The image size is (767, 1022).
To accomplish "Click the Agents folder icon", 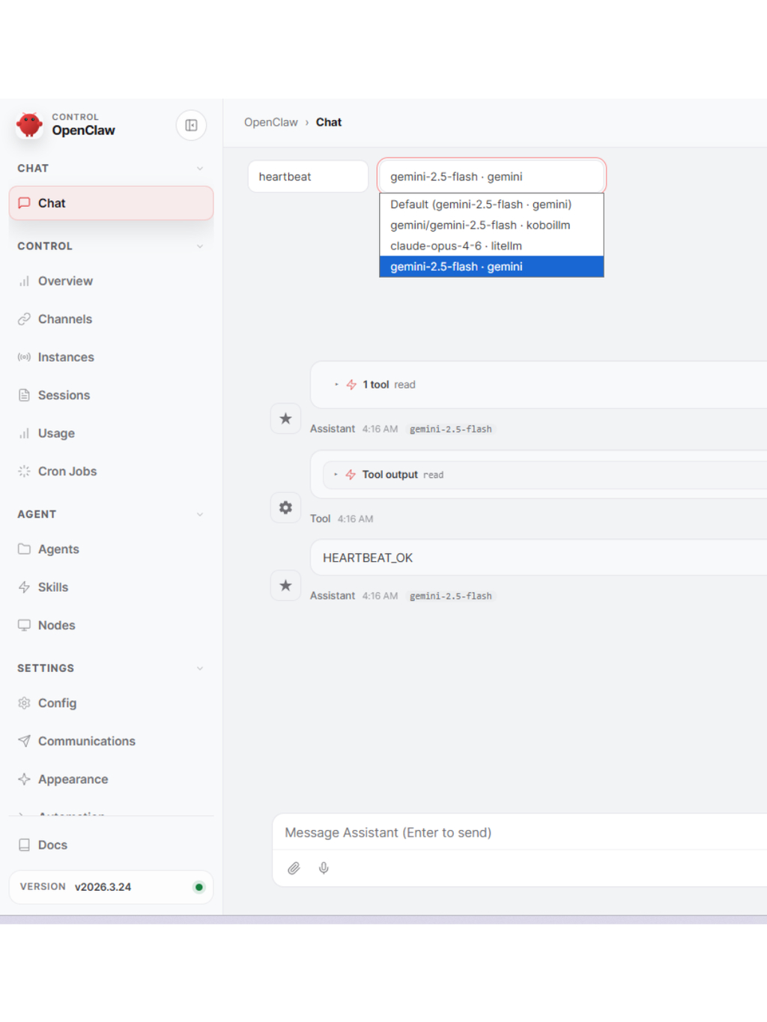I will coord(24,549).
